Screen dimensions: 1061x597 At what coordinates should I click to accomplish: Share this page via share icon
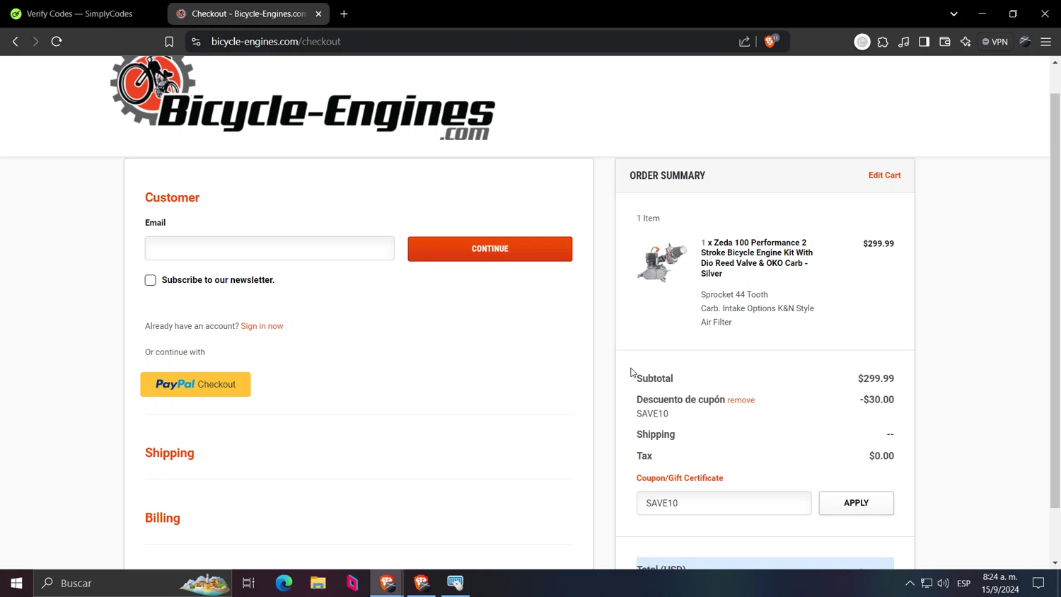coord(745,42)
